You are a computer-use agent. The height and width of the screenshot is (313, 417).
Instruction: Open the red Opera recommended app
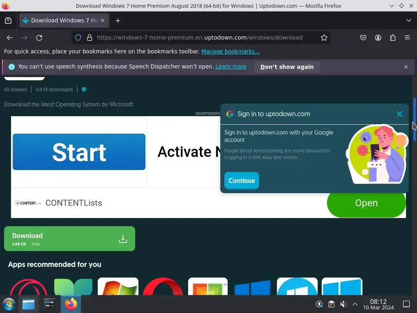point(163,287)
